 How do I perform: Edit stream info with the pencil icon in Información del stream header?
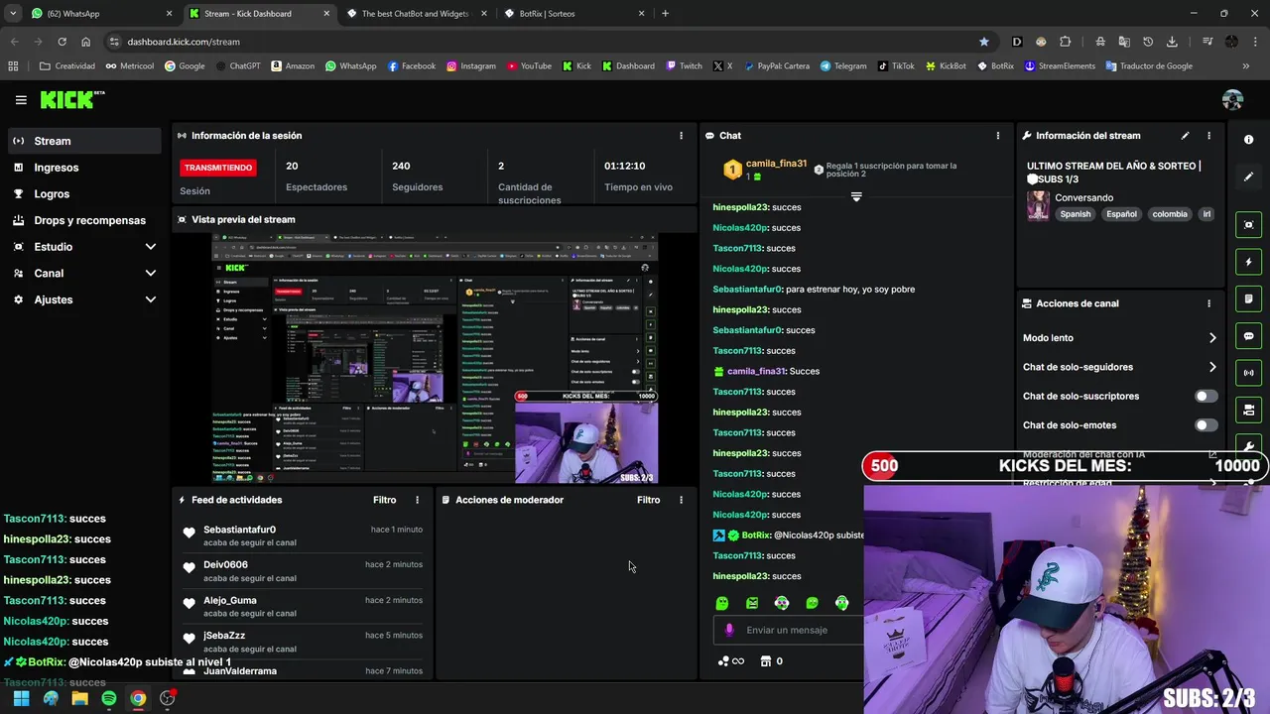[1185, 136]
